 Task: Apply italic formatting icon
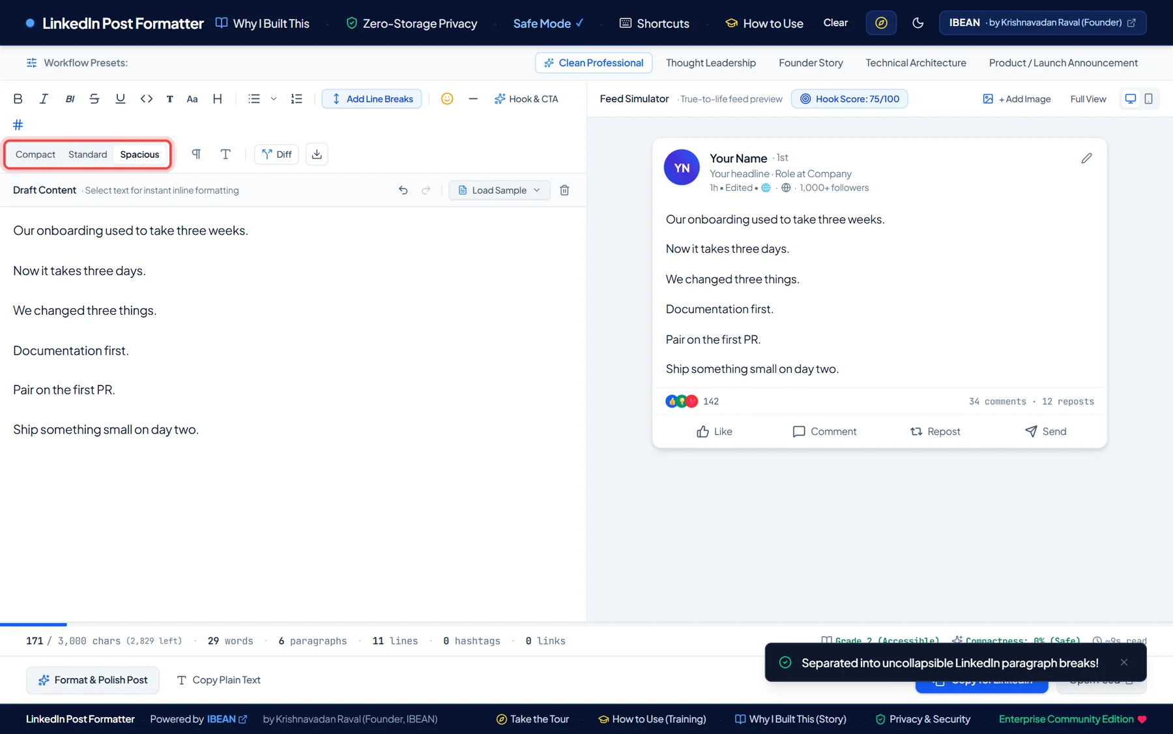point(44,99)
